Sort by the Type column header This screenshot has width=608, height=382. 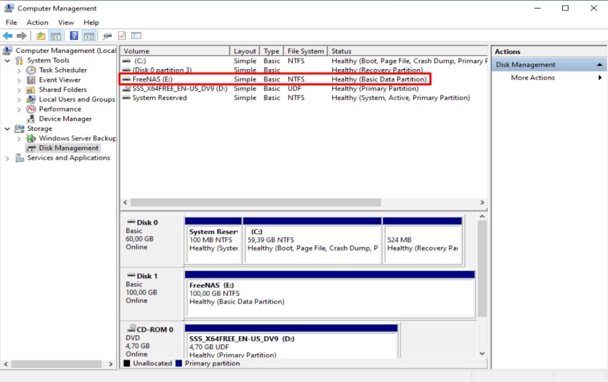tap(272, 51)
